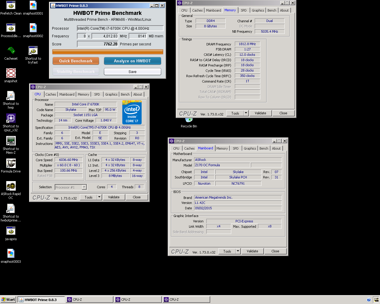Click the orange benchmark progress bar
The width and height of the screenshot is (380, 304).
(108, 52)
